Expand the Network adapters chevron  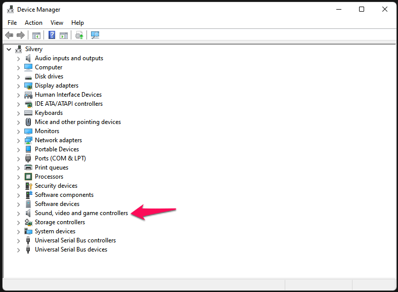click(18, 141)
